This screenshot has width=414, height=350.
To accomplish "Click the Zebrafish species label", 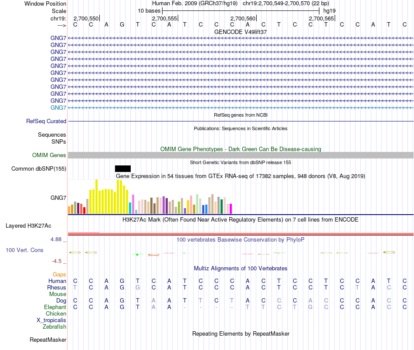I will (54, 327).
